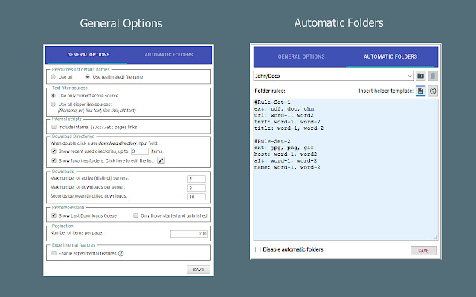This screenshot has width=476, height=297.
Task: Check Disable automatic folders
Action: click(x=258, y=249)
